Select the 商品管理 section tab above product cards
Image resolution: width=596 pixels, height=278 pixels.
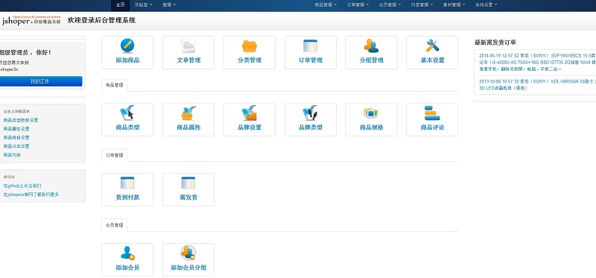pos(114,86)
